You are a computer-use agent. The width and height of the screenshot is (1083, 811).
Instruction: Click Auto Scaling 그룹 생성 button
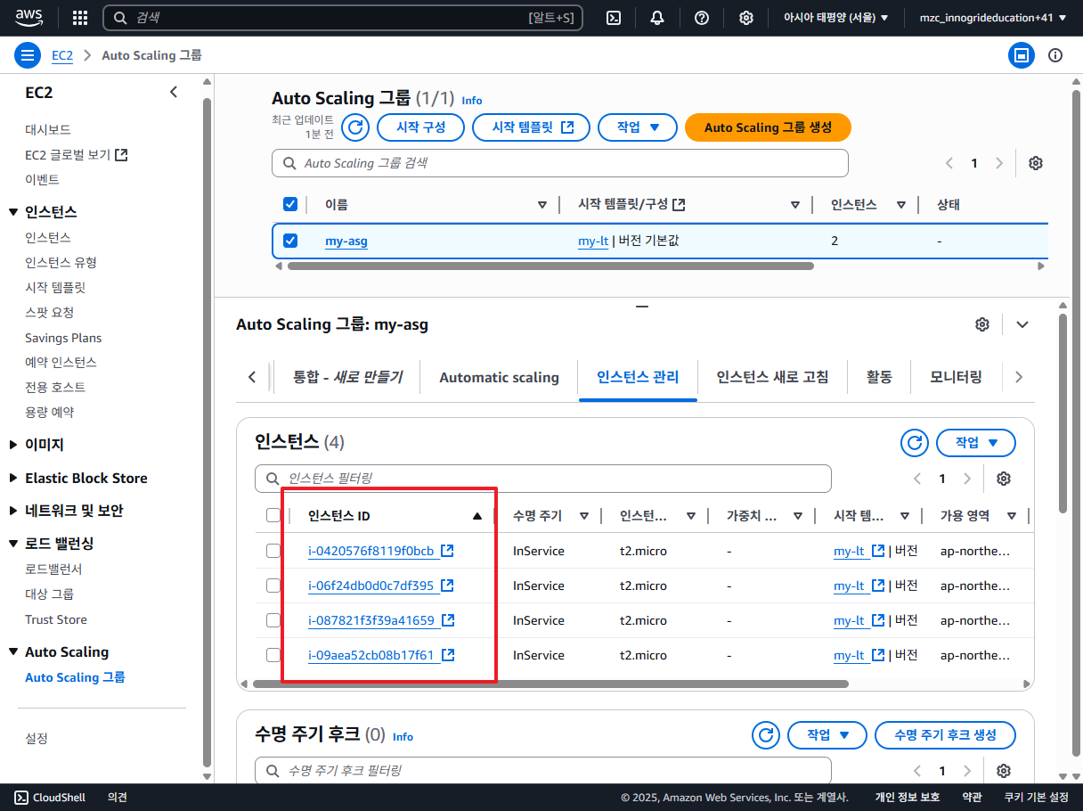(768, 127)
